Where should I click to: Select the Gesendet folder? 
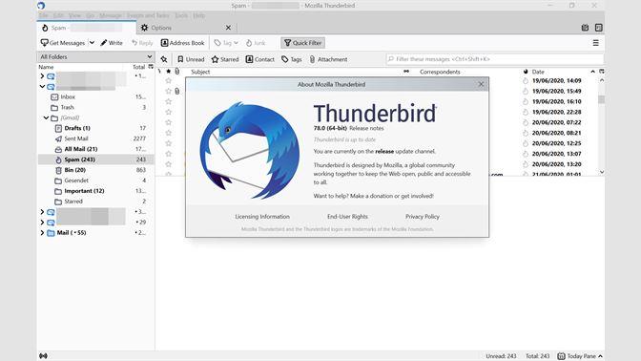pyautogui.click(x=76, y=180)
